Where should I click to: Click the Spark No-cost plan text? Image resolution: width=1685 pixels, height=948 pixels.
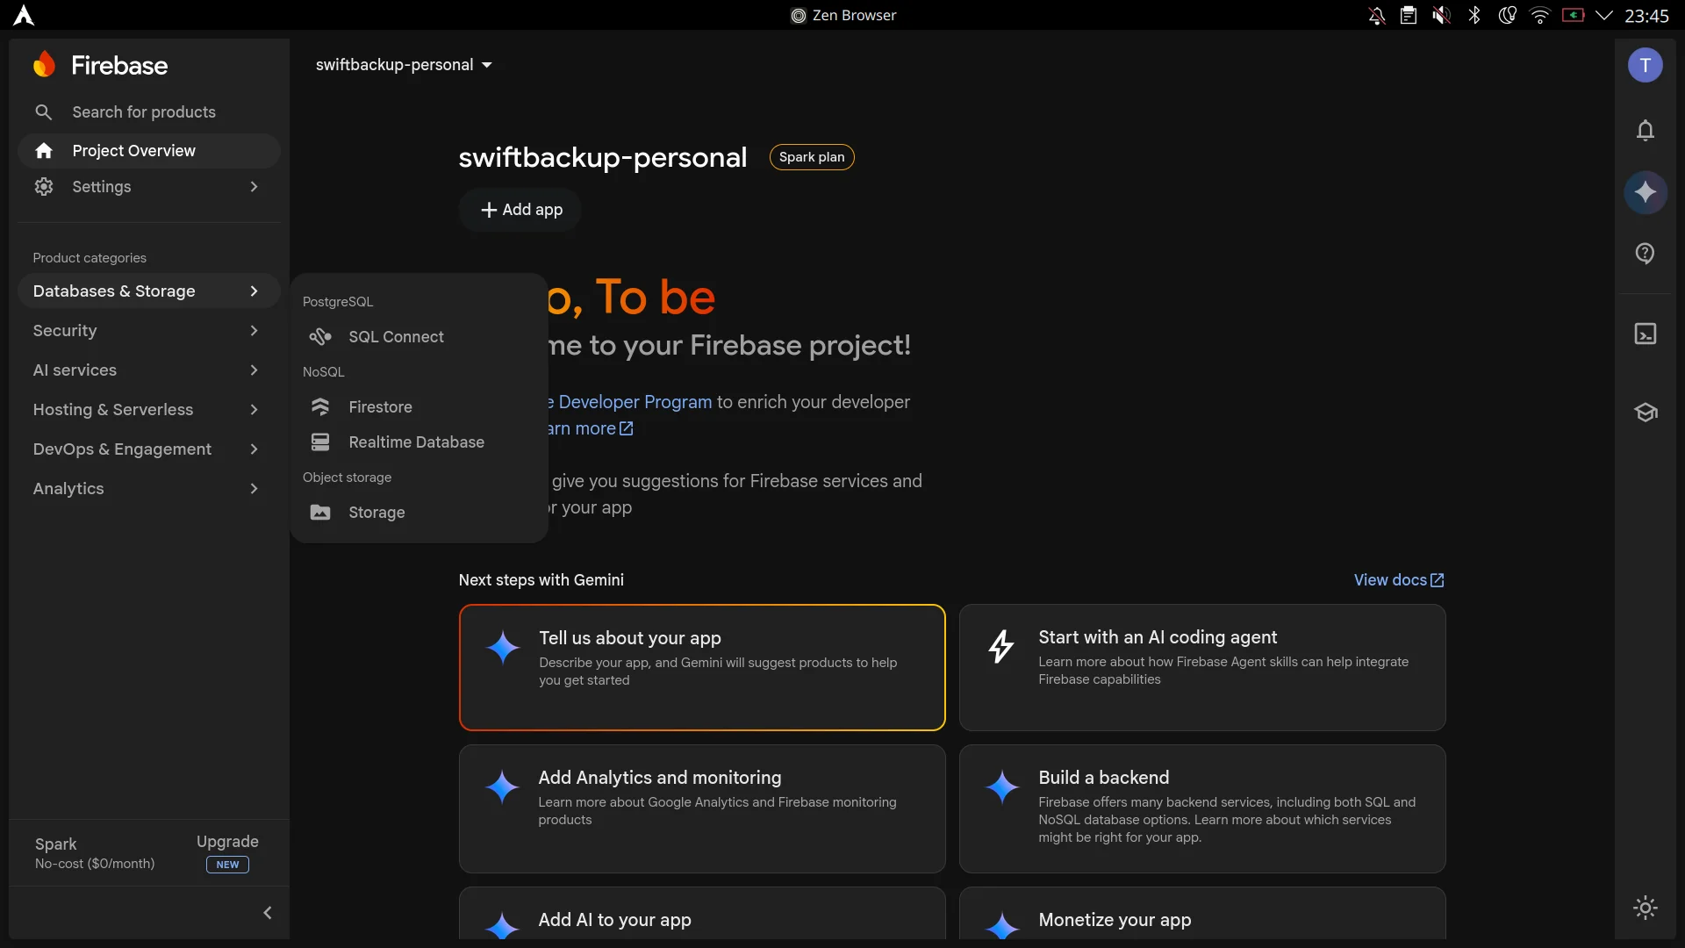coord(95,853)
